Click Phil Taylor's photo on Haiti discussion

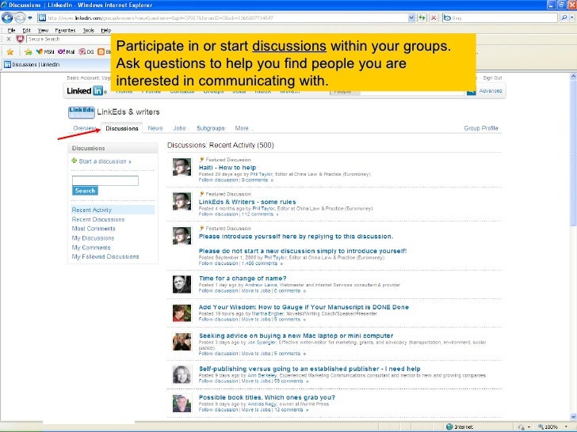click(x=182, y=168)
